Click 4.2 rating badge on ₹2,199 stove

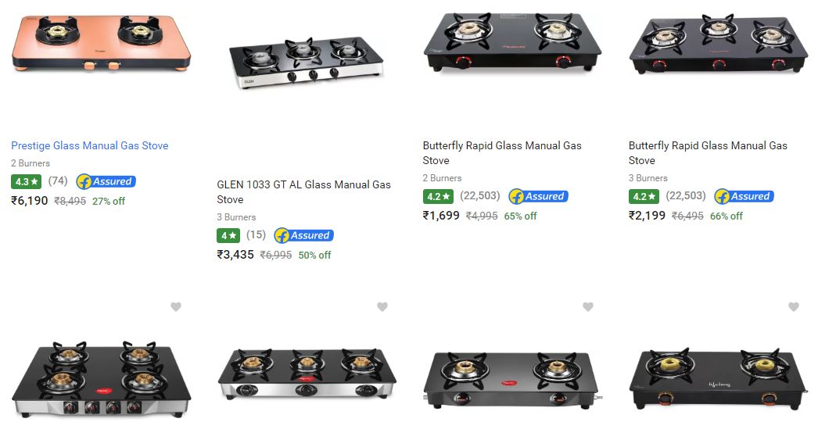(644, 196)
